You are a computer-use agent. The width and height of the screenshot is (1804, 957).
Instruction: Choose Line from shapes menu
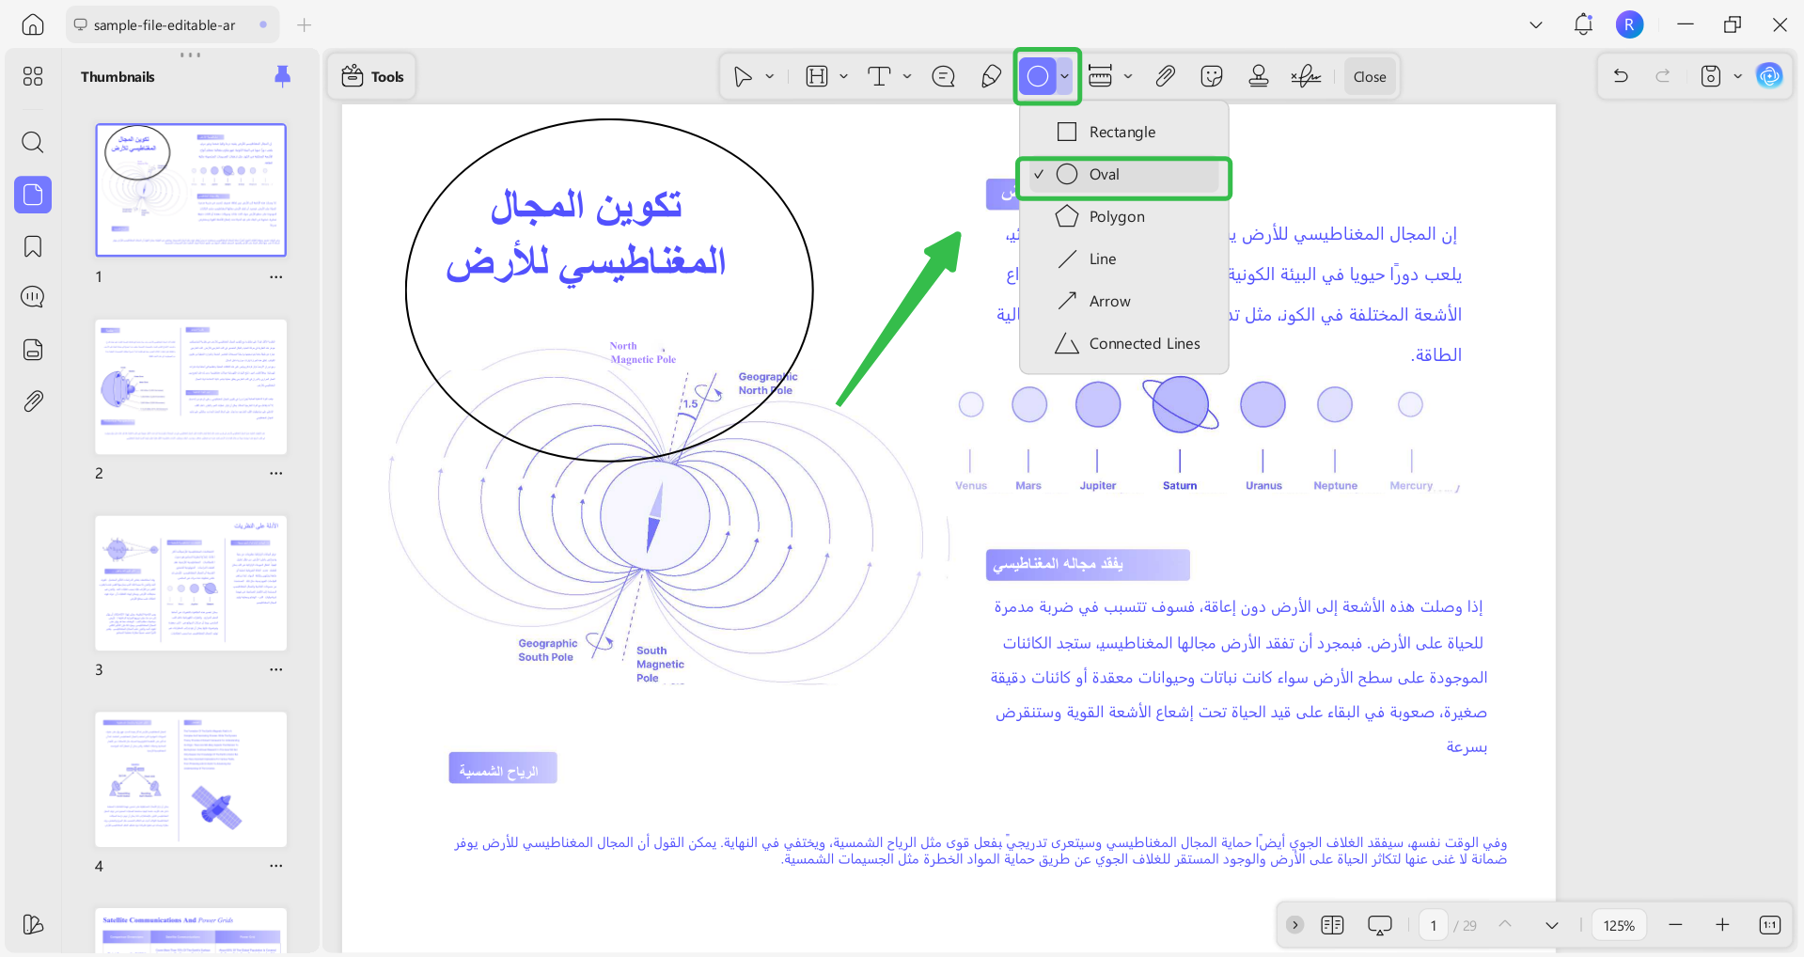click(1124, 259)
